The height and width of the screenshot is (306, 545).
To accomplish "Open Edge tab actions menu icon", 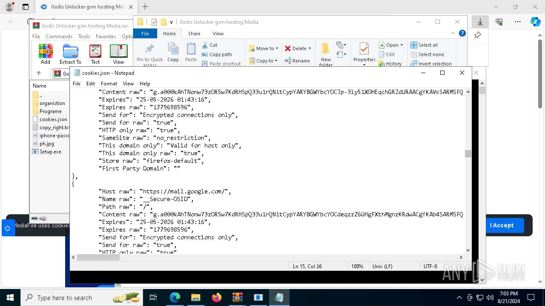I will pyautogui.click(x=26, y=7).
